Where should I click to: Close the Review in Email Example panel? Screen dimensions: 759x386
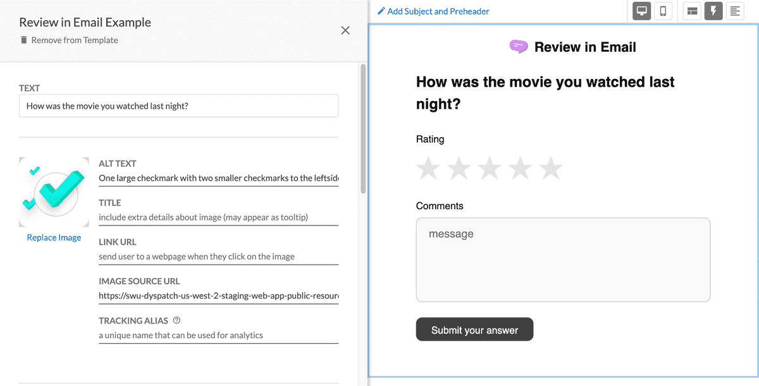coord(345,30)
